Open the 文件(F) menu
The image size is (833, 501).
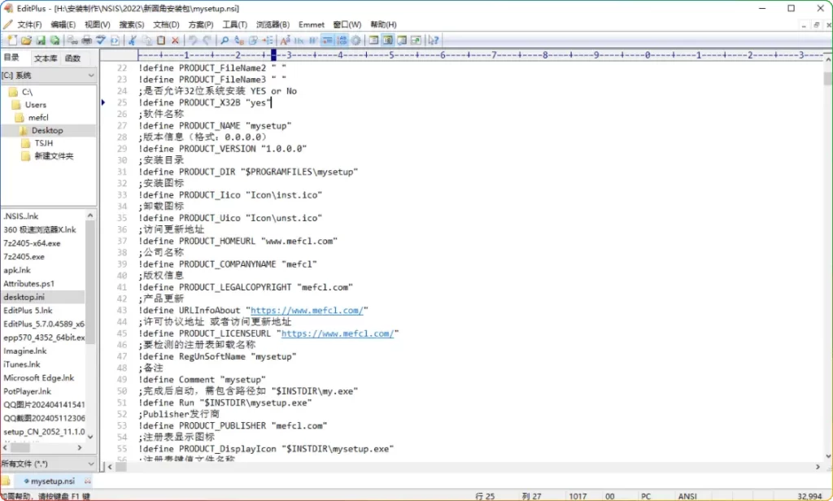click(x=29, y=24)
